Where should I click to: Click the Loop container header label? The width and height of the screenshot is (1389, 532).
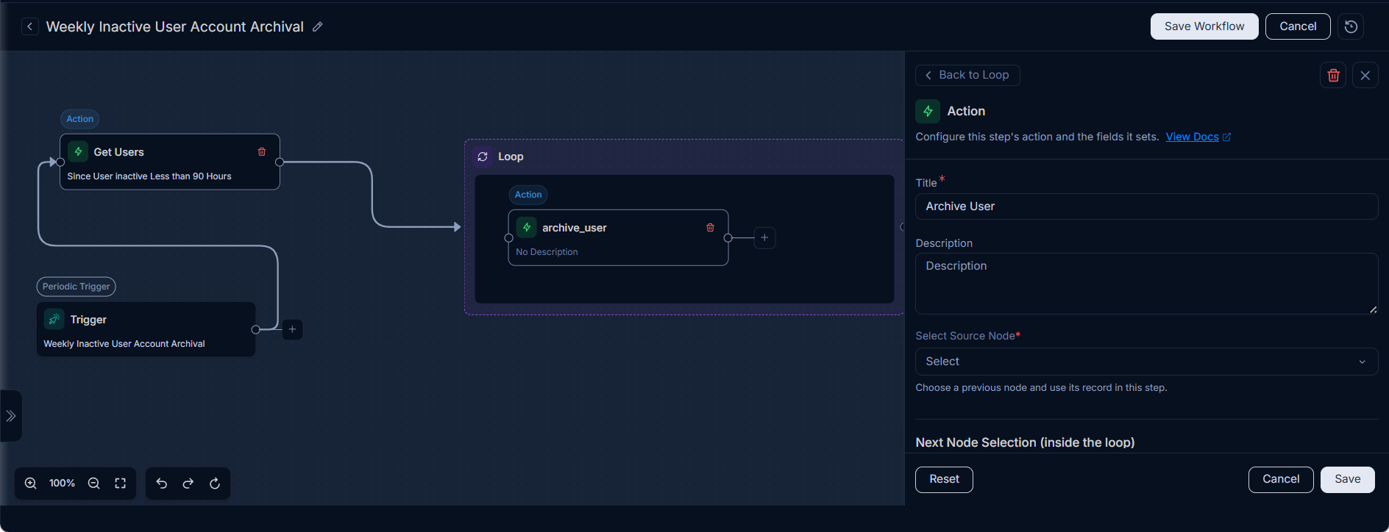(x=511, y=157)
